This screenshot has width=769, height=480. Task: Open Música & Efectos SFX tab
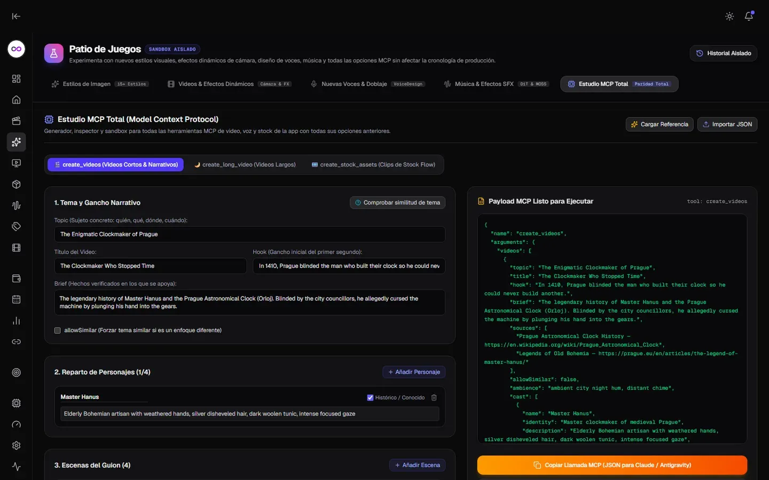[497, 84]
